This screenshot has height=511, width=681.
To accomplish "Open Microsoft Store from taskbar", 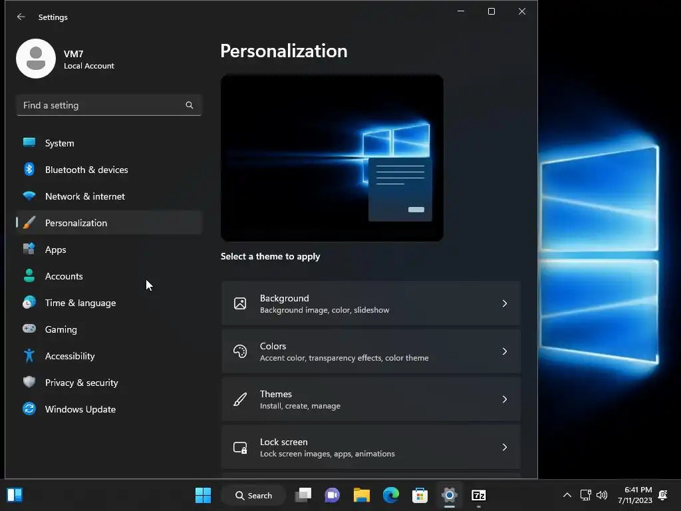I will (420, 495).
